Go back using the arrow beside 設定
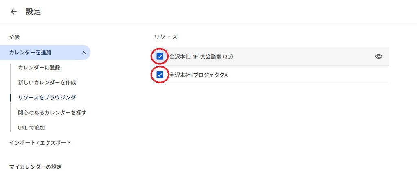This screenshot has height=171, width=417. [13, 12]
